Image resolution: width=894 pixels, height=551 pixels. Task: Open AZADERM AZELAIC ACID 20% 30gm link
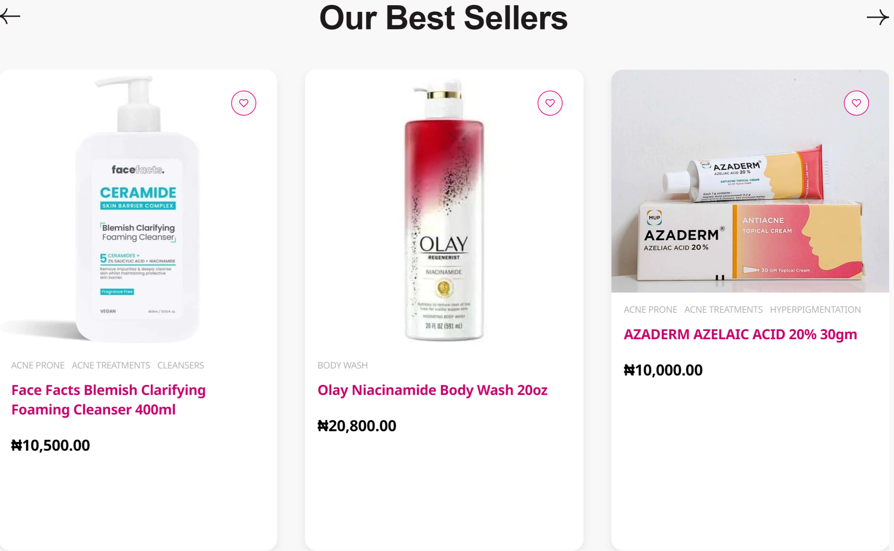pos(740,334)
